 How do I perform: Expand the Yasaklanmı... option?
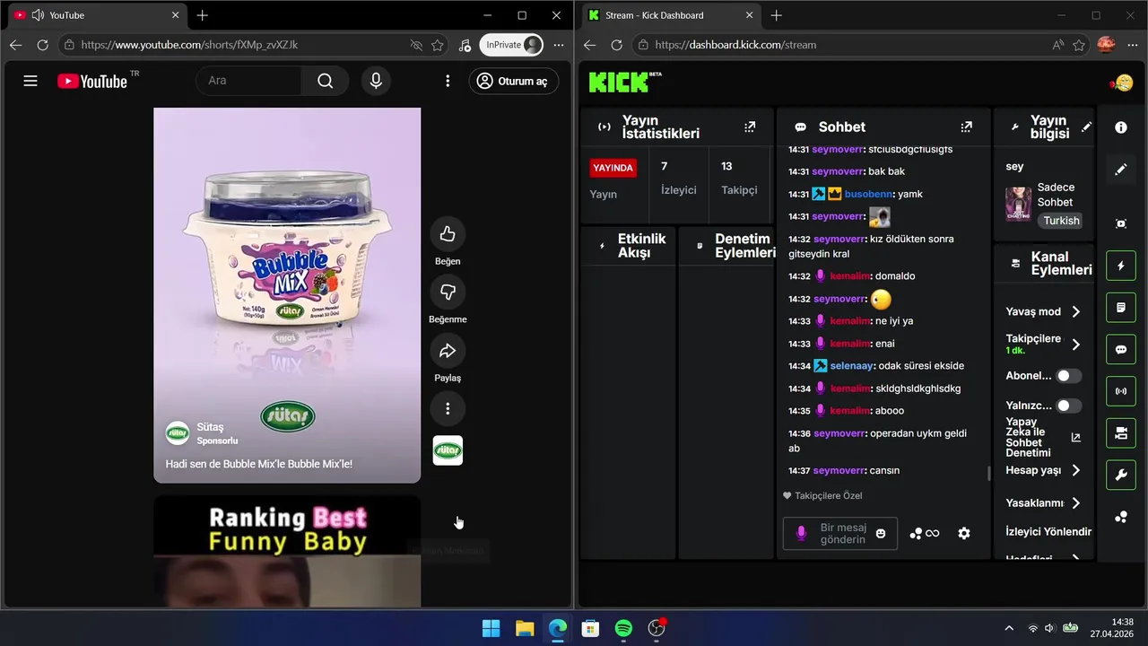pos(1075,503)
